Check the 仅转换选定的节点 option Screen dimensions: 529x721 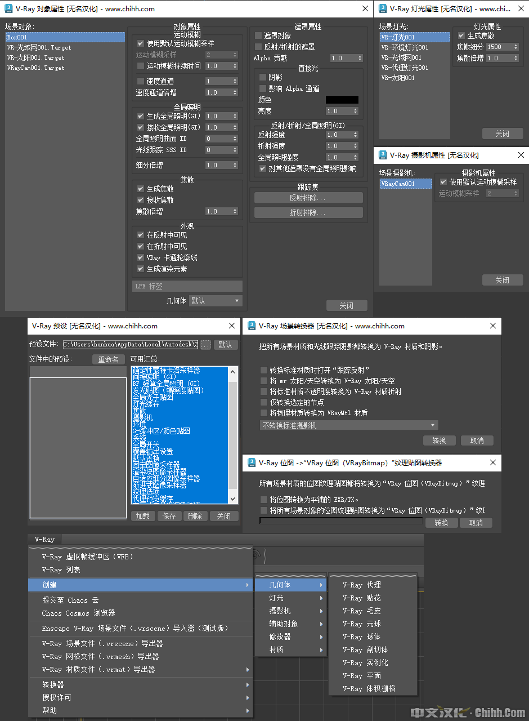[264, 402]
